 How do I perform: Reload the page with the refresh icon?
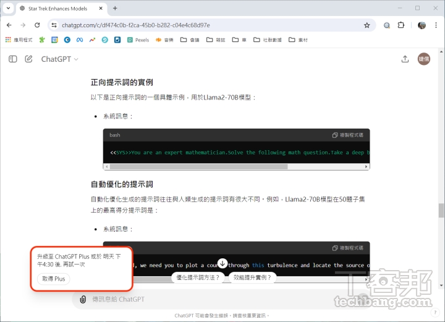click(37, 25)
